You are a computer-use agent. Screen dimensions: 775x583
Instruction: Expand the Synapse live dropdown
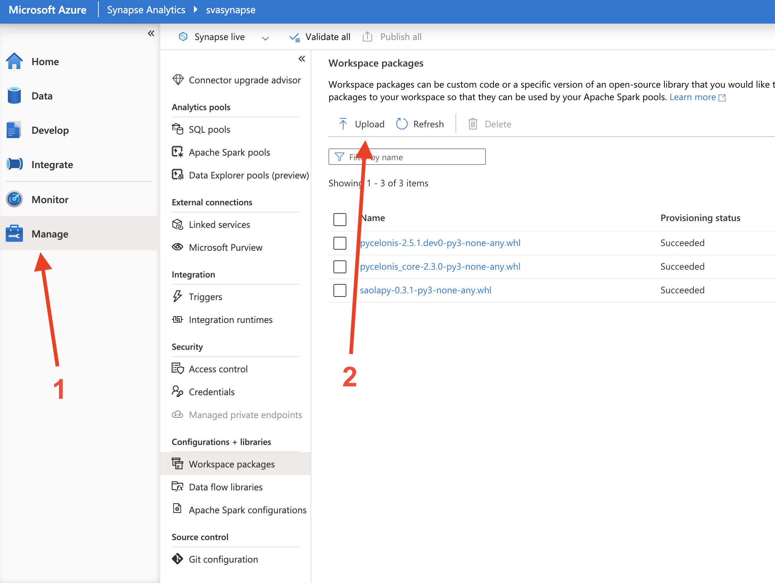(x=265, y=38)
